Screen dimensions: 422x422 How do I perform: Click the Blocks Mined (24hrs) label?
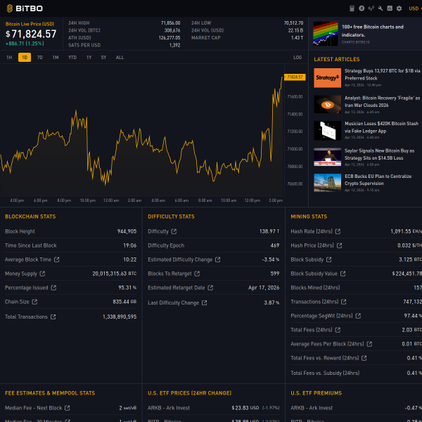coord(315,288)
